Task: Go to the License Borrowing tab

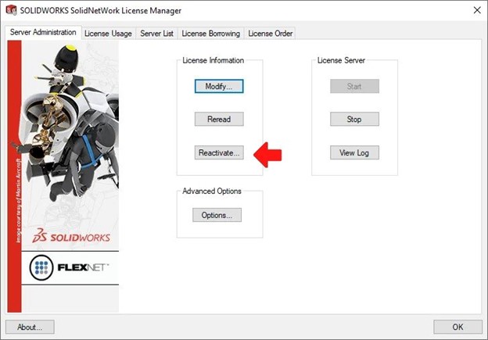Action: tap(210, 34)
